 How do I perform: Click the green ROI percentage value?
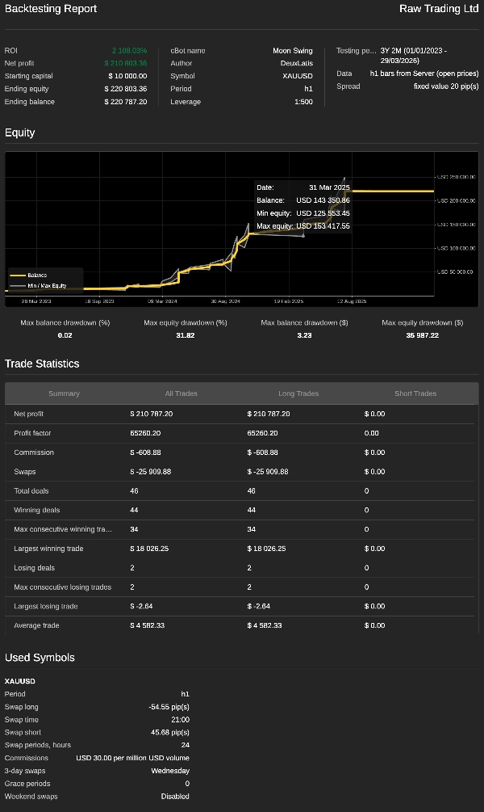point(129,51)
